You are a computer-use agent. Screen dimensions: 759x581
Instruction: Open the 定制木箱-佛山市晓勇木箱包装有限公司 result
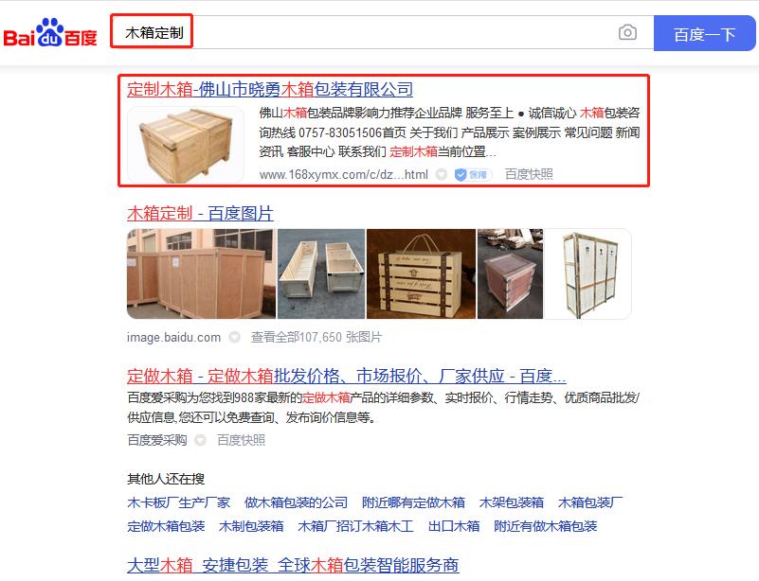point(270,90)
